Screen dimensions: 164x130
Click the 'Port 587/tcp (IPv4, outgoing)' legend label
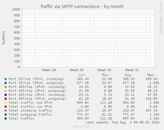tap(37, 99)
